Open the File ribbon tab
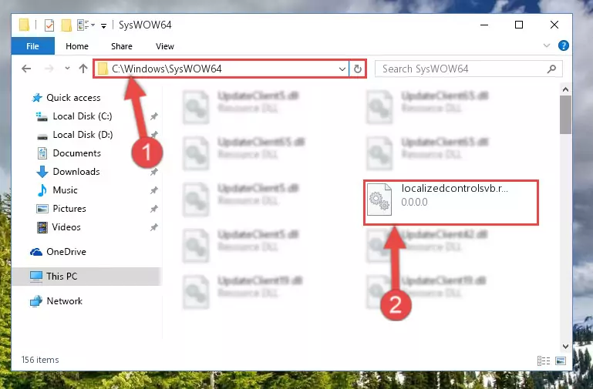 point(33,46)
